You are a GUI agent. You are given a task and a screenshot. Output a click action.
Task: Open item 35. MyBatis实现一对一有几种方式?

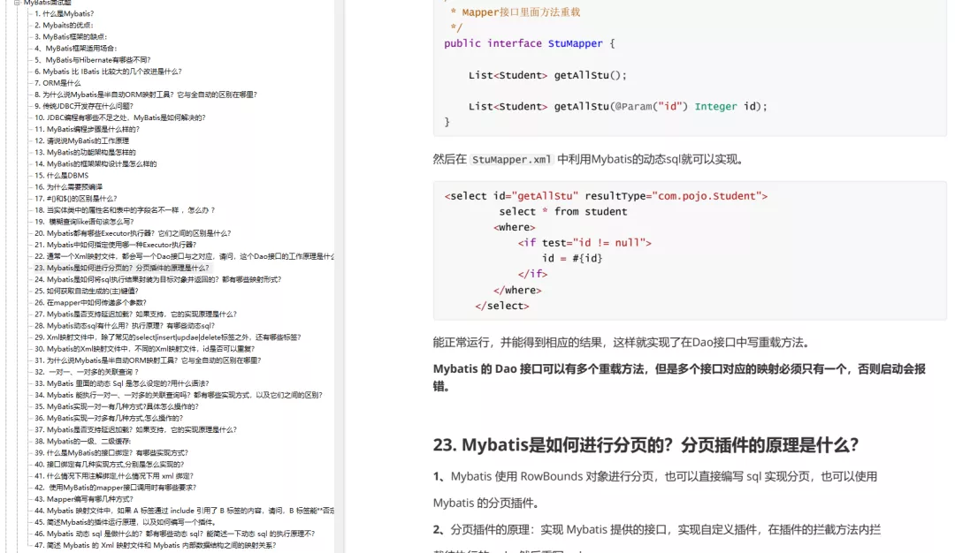(x=117, y=406)
